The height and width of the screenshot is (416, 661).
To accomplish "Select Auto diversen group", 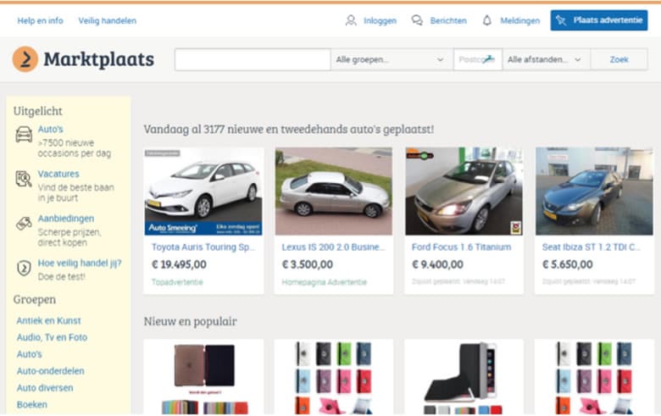I will coord(45,388).
